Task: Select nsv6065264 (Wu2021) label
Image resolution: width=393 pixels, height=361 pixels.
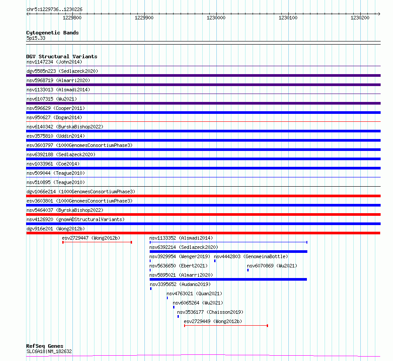Action: tap(198, 303)
